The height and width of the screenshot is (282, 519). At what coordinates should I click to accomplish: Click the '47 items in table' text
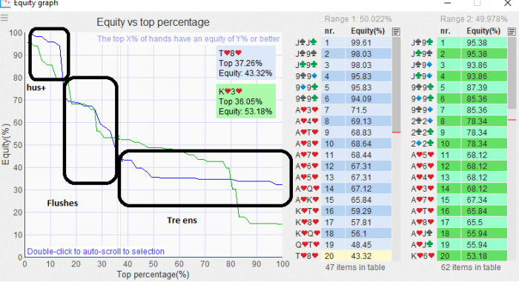coord(355,267)
